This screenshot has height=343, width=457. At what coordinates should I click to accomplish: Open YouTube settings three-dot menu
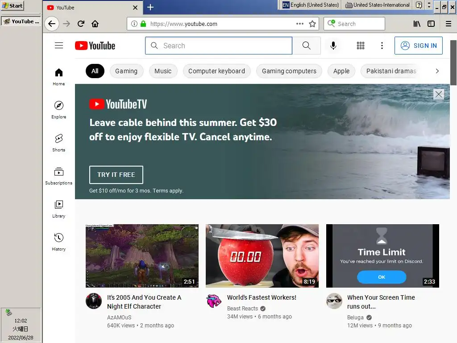382,46
